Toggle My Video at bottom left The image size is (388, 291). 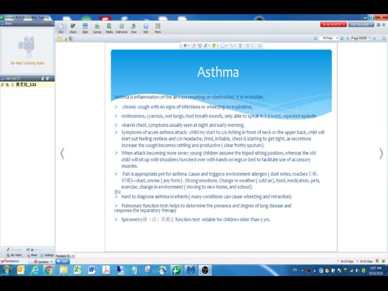coord(15,255)
